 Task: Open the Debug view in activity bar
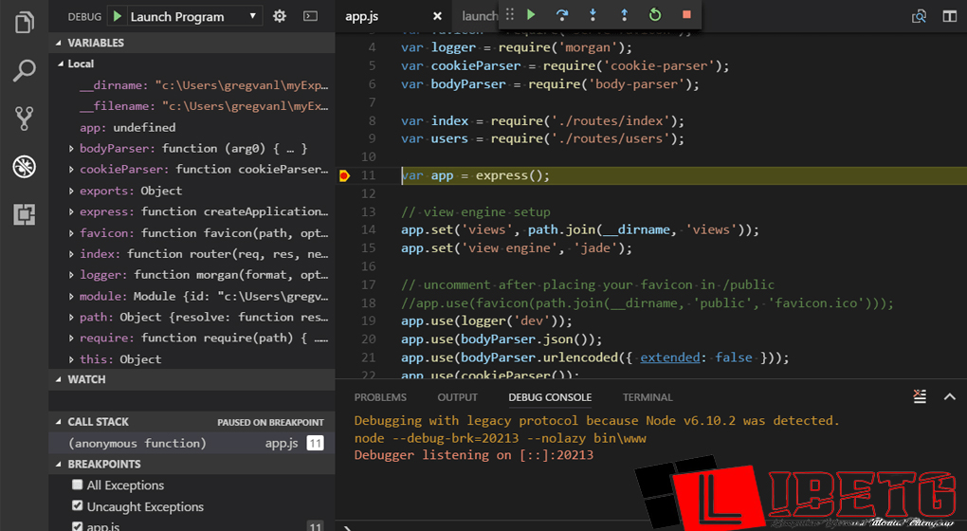[24, 167]
